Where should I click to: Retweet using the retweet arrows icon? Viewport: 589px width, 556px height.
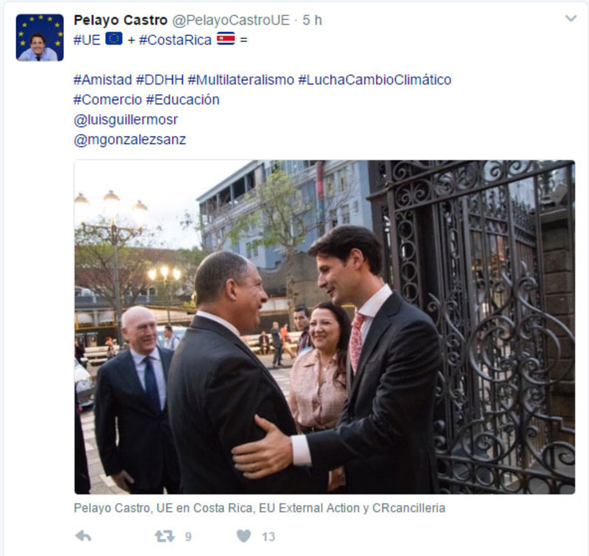pyautogui.click(x=165, y=536)
